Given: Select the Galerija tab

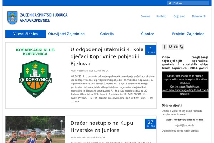Looking at the screenshot, I should (107, 34).
